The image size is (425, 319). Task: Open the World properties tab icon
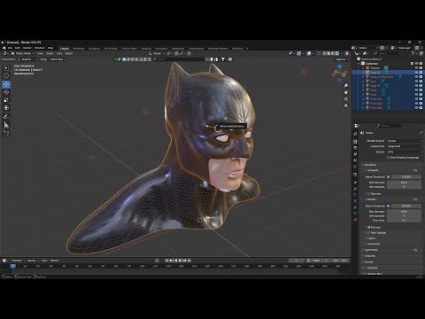(355, 167)
